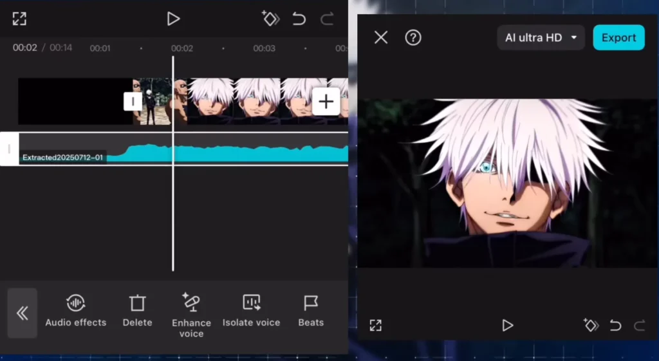
Task: Choose Isolate voice tool
Action: pos(252,311)
